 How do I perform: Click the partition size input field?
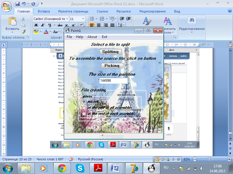coord(113,81)
